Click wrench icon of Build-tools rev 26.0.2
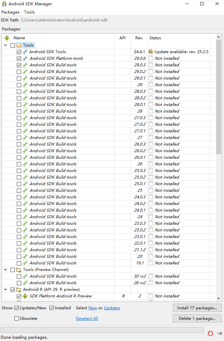 25,151
